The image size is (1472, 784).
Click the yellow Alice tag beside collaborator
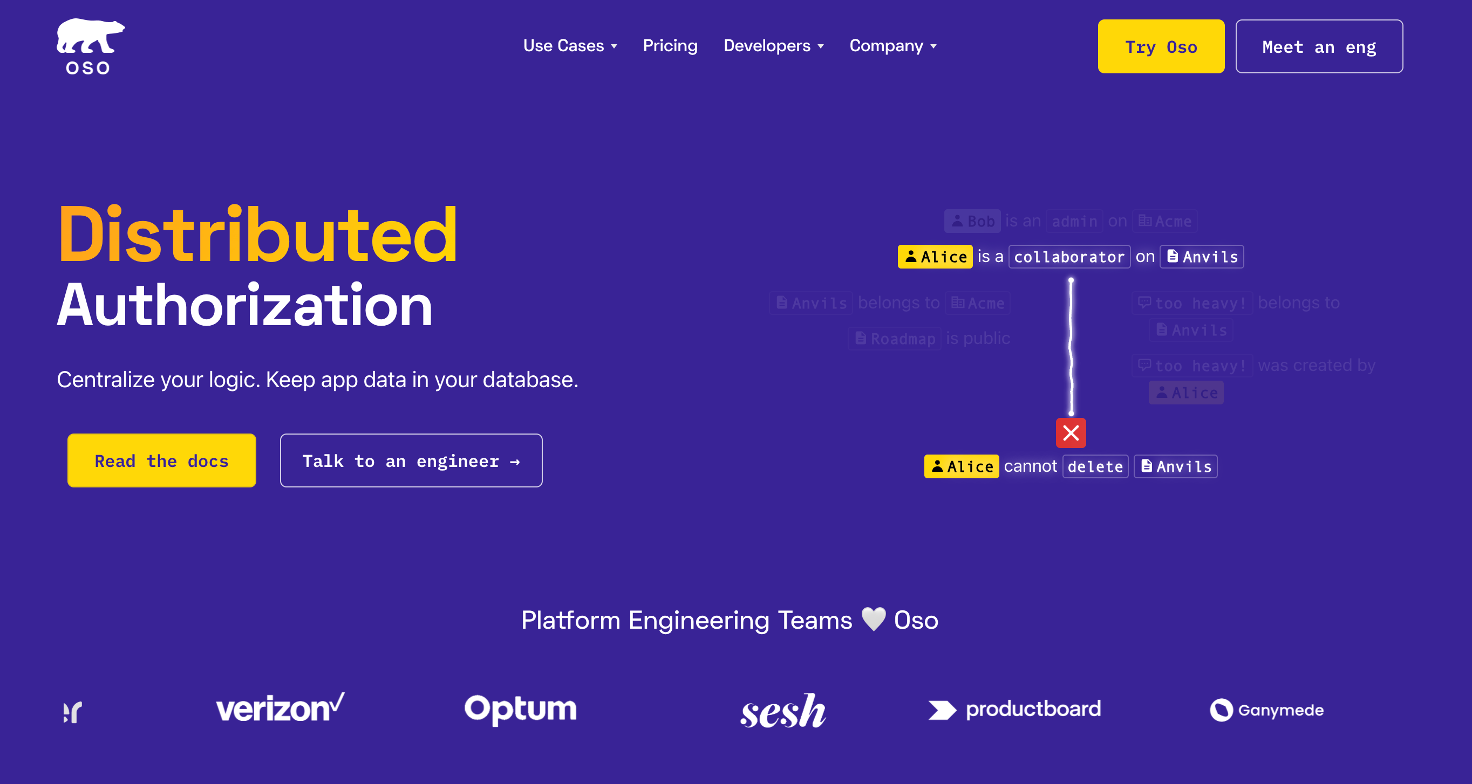tap(935, 257)
